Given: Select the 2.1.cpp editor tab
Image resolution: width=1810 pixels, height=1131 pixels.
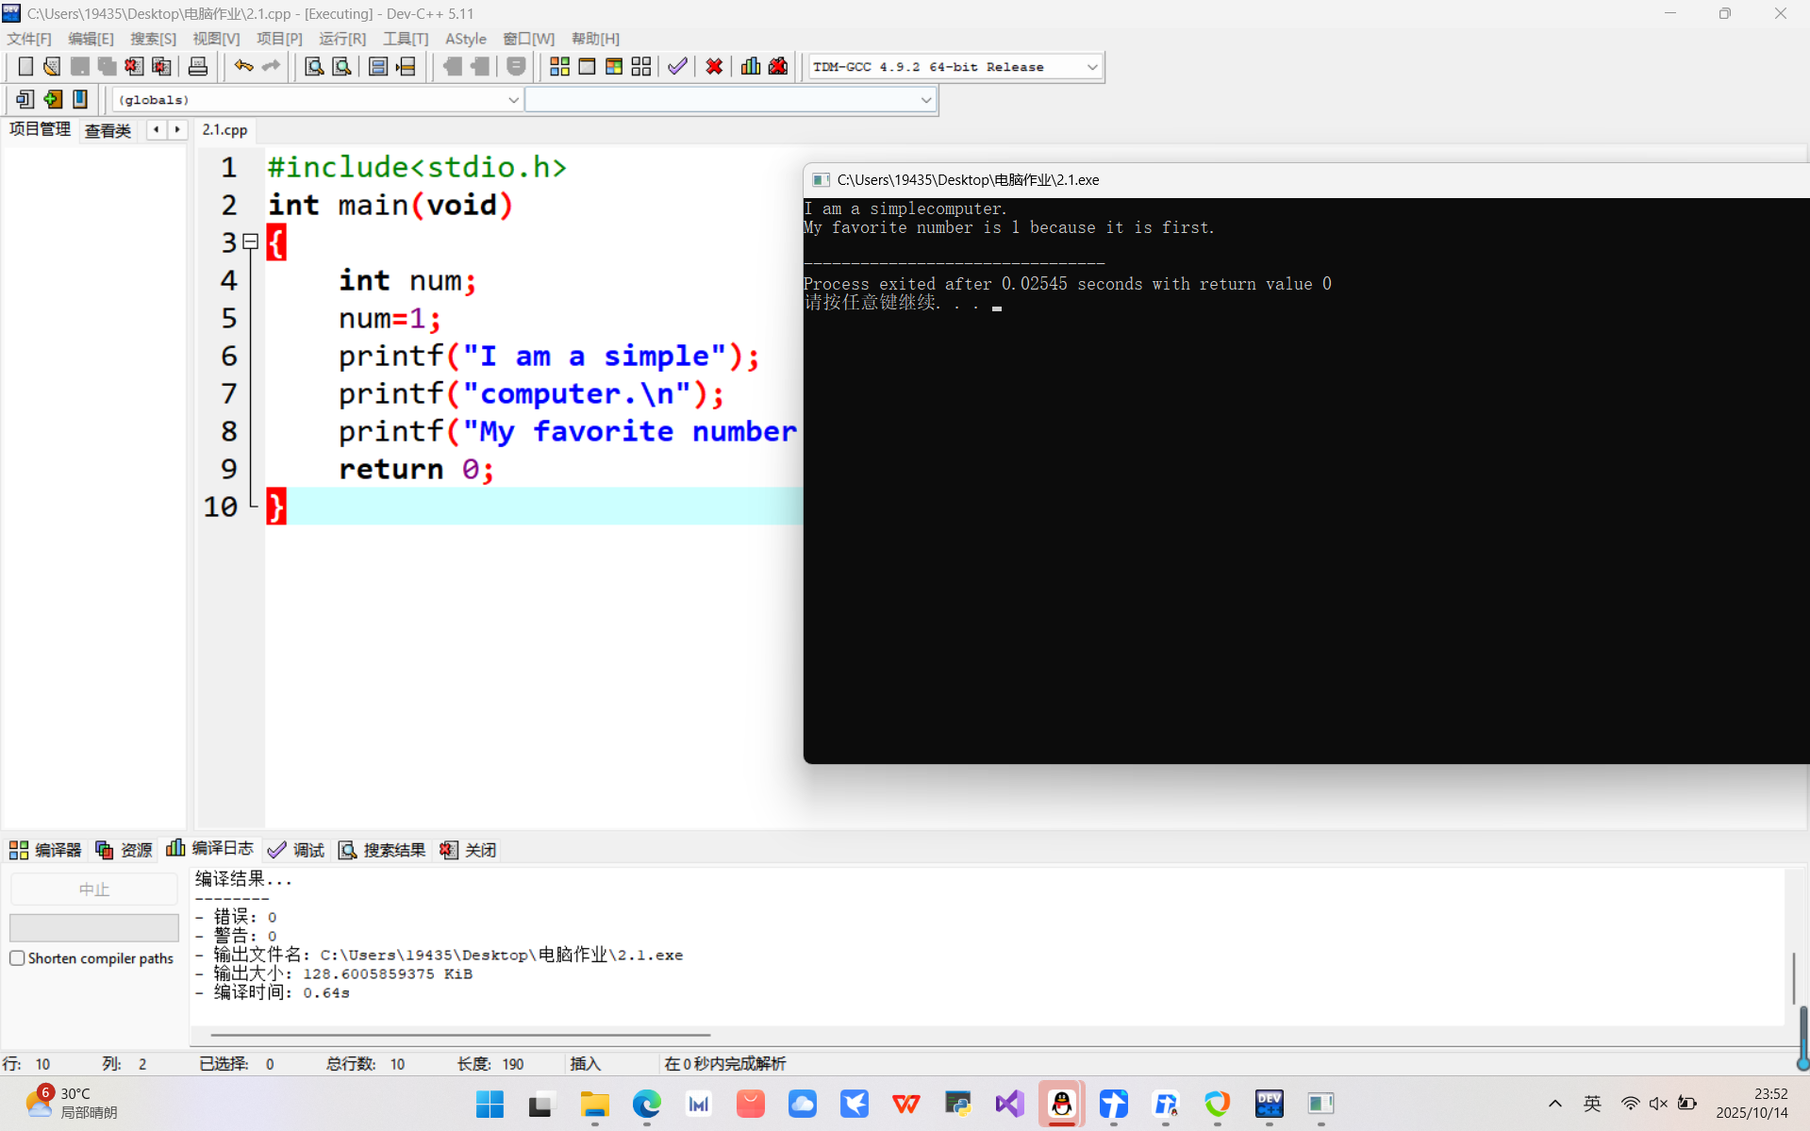Looking at the screenshot, I should tap(224, 130).
